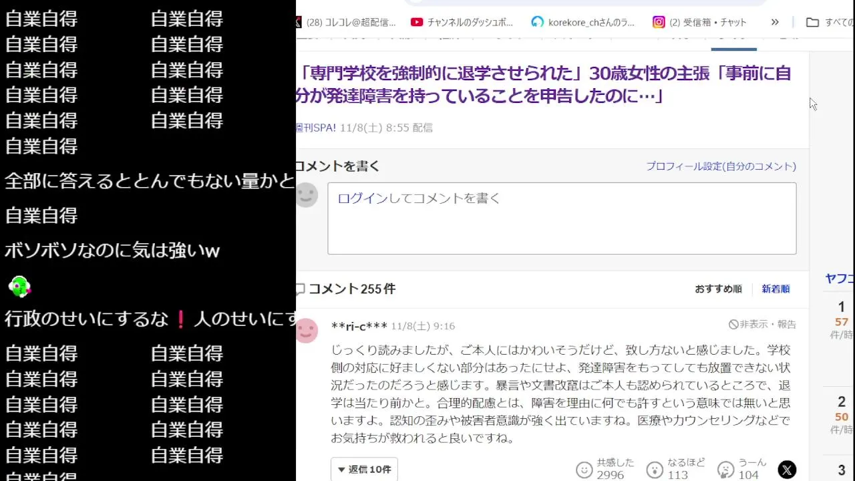Click the 共感した smiley reaction icon
This screenshot has width=855, height=481.
click(x=584, y=470)
